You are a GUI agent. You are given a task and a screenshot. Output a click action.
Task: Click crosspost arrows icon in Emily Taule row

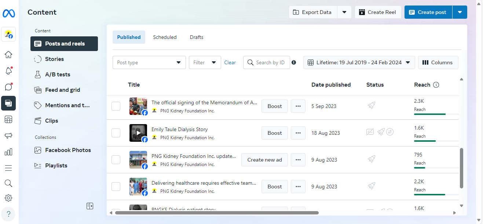point(390,132)
